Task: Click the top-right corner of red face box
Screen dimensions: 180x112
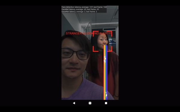Action: [109, 34]
